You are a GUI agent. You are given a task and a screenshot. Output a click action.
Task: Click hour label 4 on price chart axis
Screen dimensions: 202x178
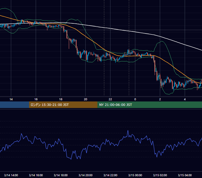(x=185, y=99)
